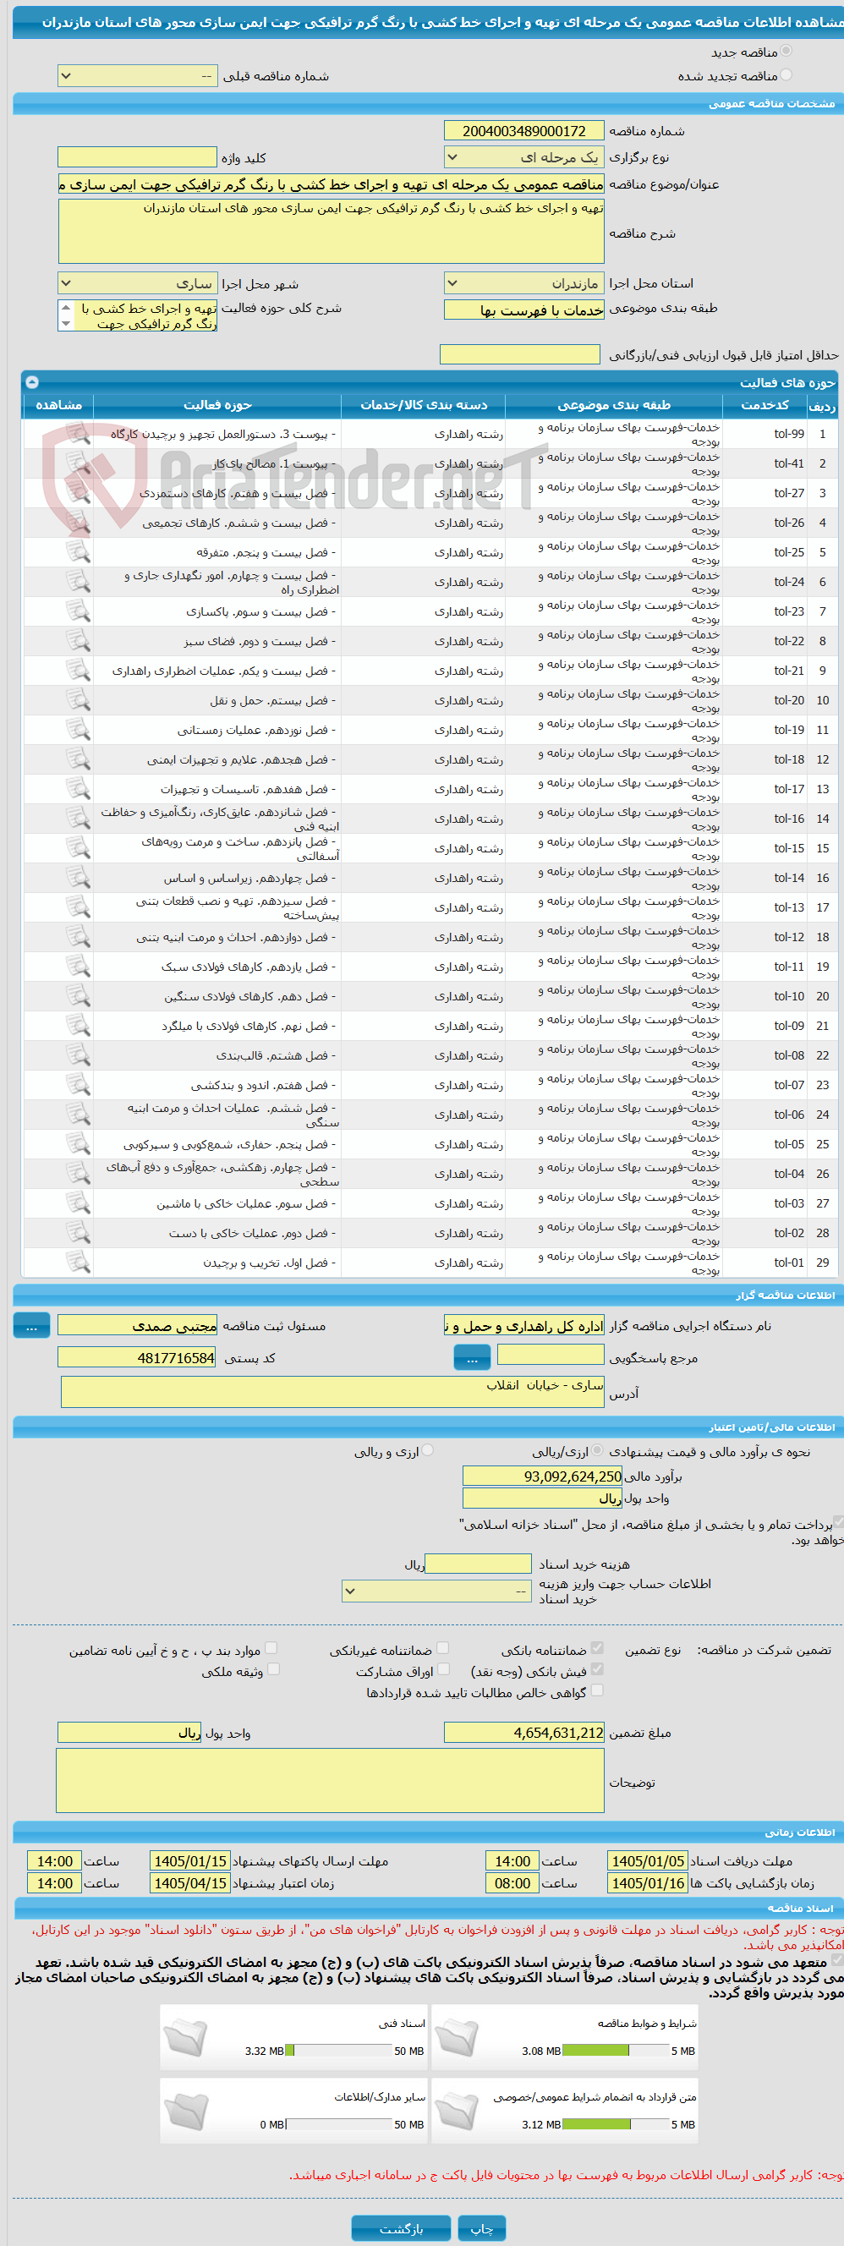
Task: Select مناقصه جدید radio button
Action: (786, 52)
